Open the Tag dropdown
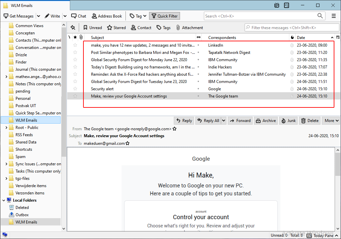341x239 pixels. click(x=138, y=16)
